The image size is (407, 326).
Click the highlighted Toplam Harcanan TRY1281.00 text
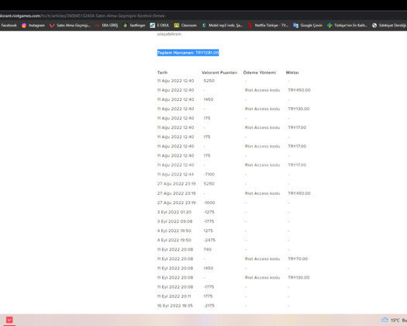(188, 53)
